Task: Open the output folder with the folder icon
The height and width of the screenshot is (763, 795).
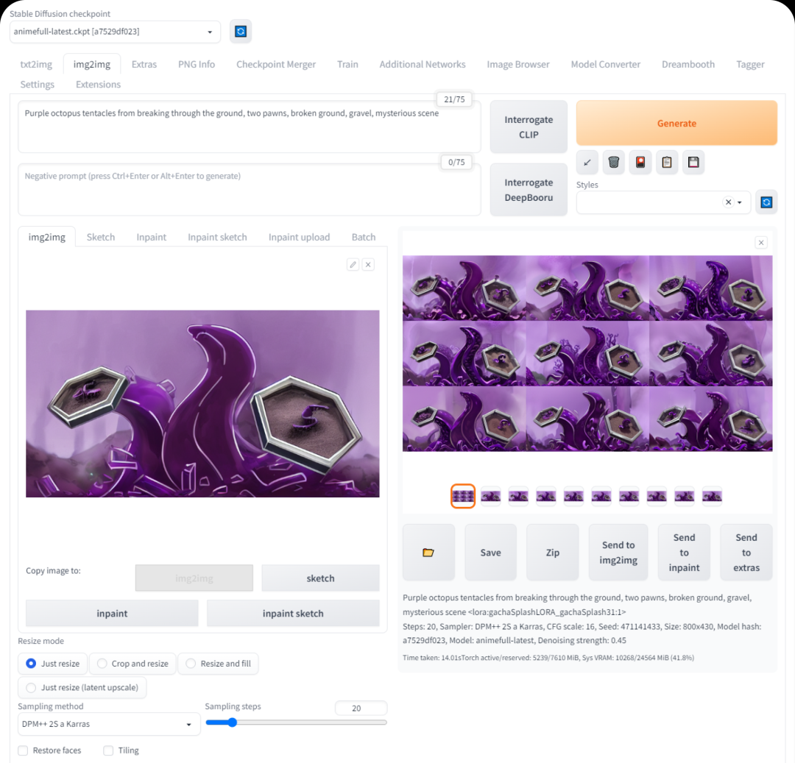Action: pos(428,553)
